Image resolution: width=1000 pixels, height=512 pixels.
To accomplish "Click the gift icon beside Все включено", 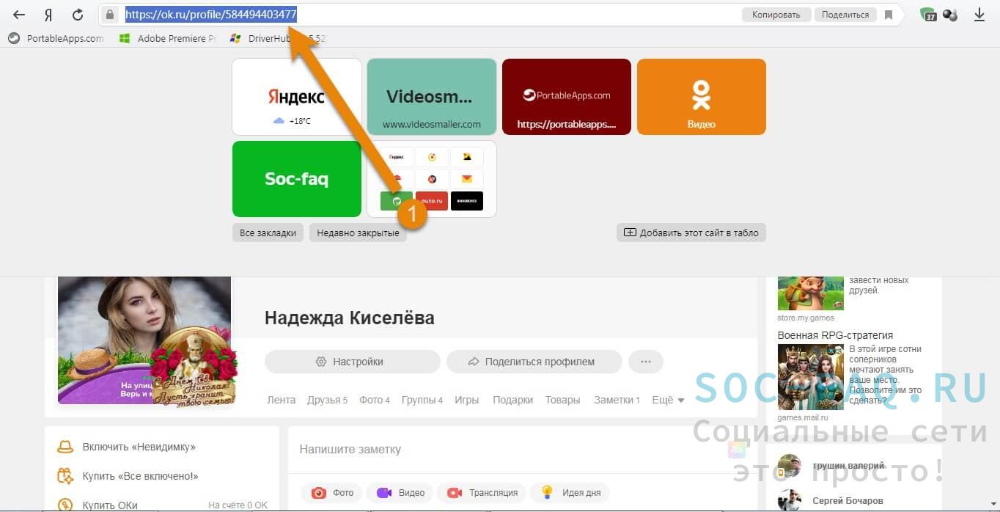I will [x=65, y=476].
